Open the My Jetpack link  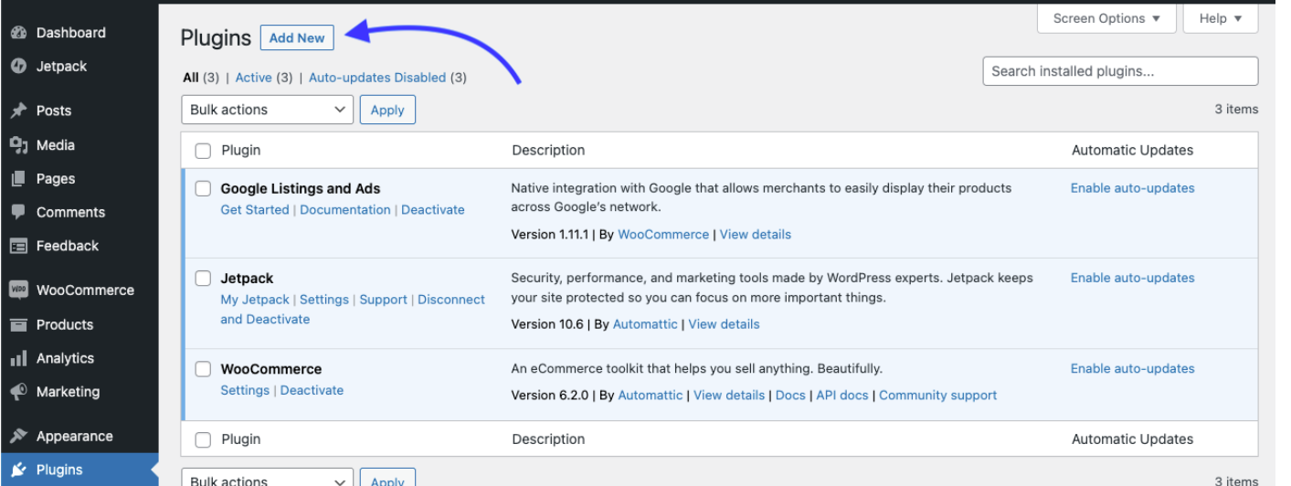[255, 299]
